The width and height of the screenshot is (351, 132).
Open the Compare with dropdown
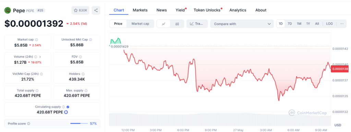click(242, 24)
